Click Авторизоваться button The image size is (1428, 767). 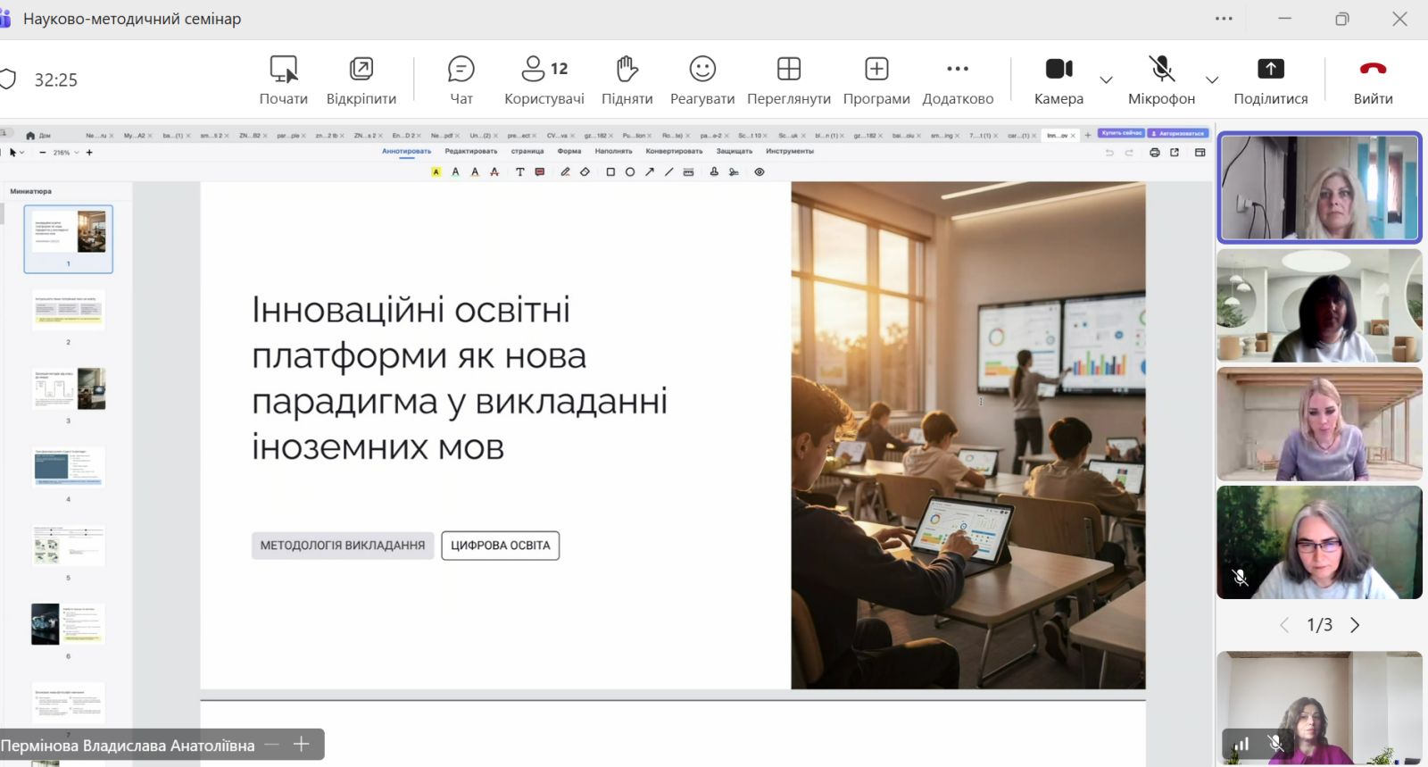[1178, 133]
